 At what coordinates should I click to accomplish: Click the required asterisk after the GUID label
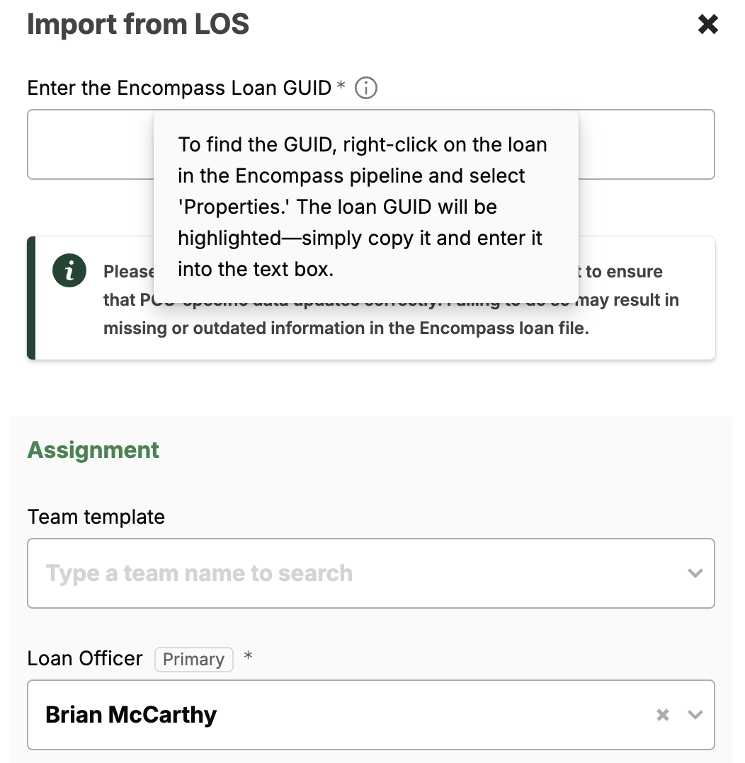tap(341, 86)
